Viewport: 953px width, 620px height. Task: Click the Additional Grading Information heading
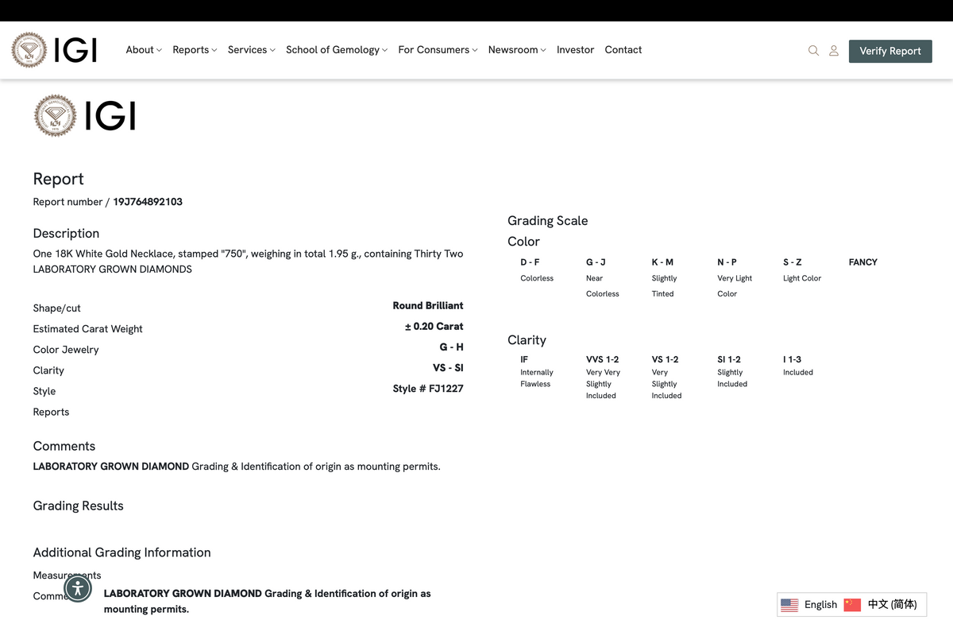click(x=122, y=552)
